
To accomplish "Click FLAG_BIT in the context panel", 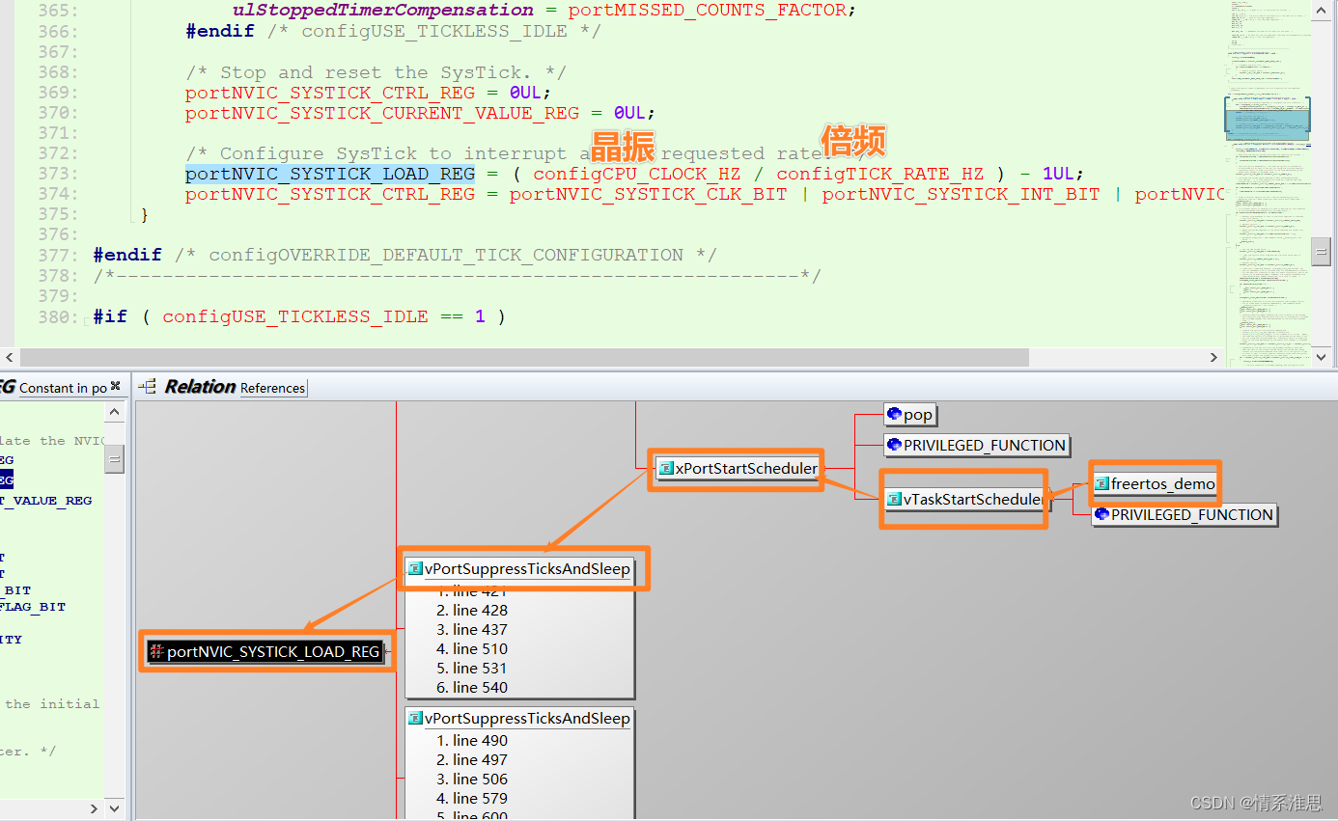I will (x=33, y=607).
